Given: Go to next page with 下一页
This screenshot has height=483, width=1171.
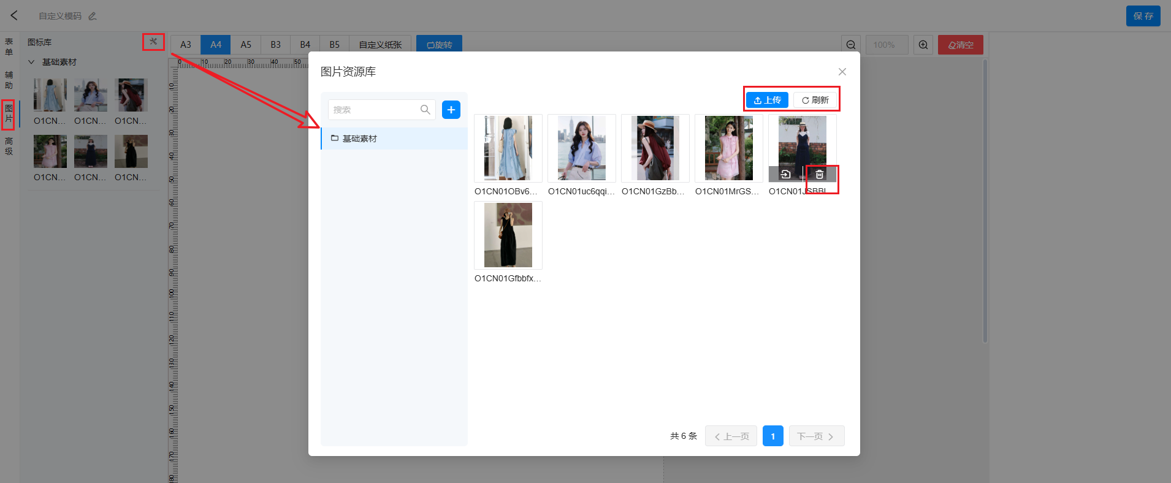Looking at the screenshot, I should (816, 436).
